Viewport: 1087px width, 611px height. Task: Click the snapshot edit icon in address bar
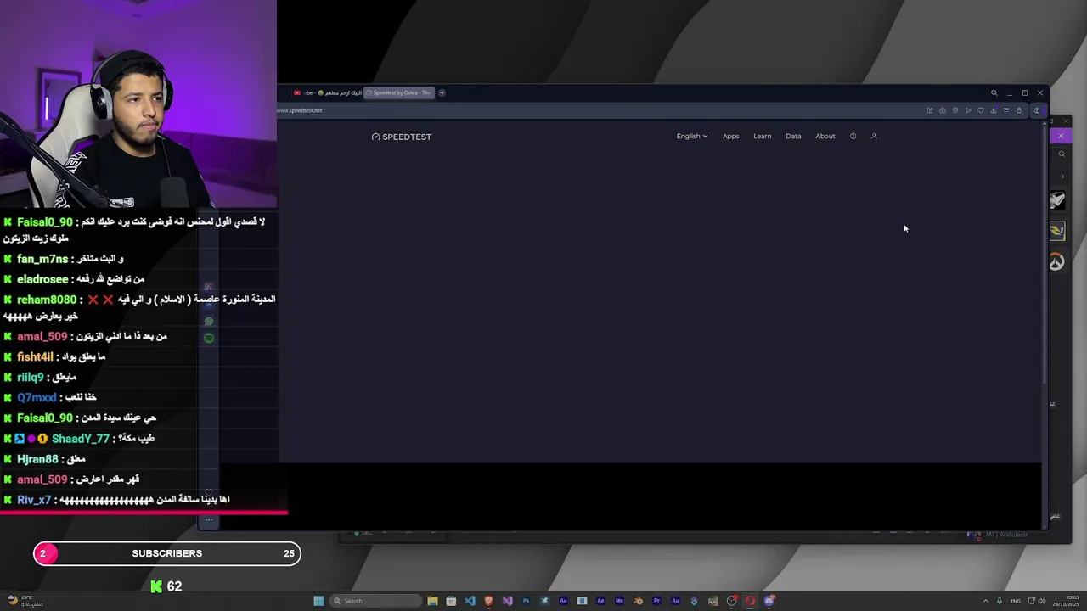(930, 110)
